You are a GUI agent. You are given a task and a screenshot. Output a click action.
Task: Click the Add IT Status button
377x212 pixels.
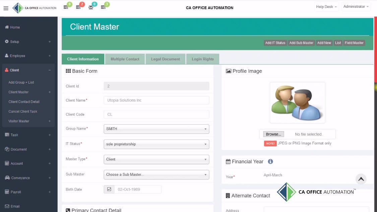tap(275, 43)
